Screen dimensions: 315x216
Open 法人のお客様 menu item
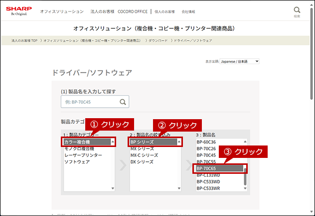(102, 11)
